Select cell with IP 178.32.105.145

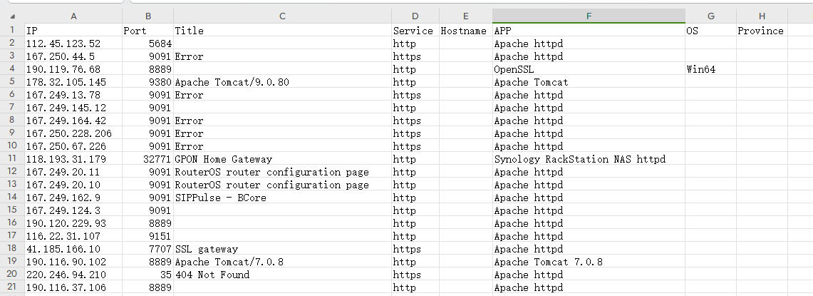73,82
